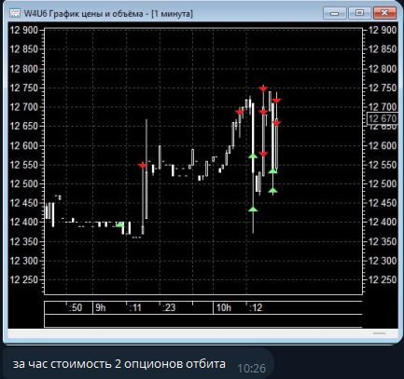Viewport: 404px width, 379px height.
Task: Click the empty volume panel below time axis
Action: 203,320
